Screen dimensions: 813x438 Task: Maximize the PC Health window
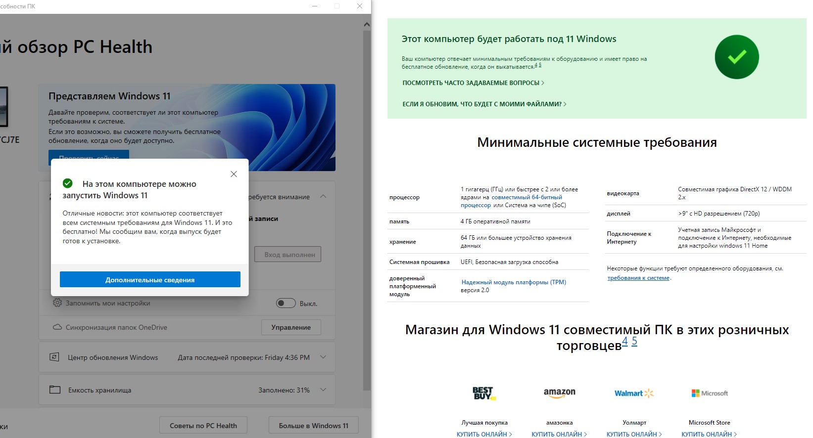[x=337, y=6]
